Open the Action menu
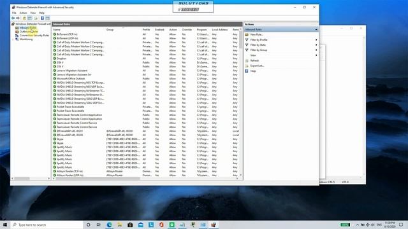408x229 pixels. point(23,13)
